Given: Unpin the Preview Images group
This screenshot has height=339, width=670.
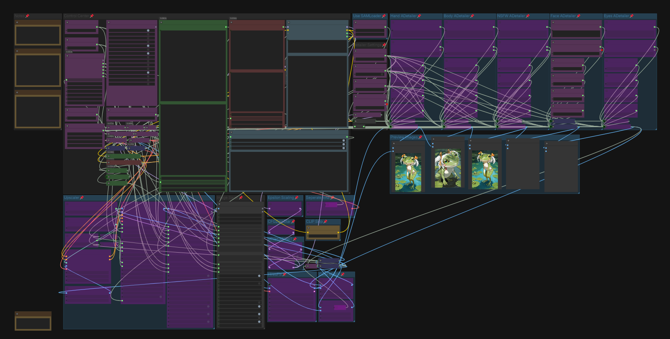Looking at the screenshot, I should pos(420,137).
